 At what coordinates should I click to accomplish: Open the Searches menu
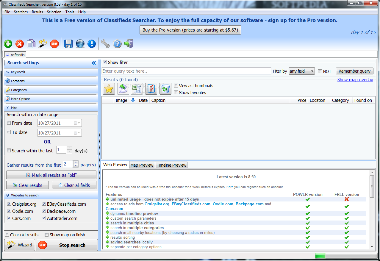click(21, 12)
